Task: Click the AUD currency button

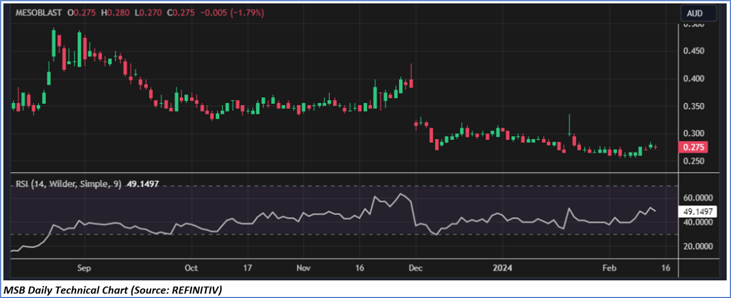Action: tap(699, 13)
